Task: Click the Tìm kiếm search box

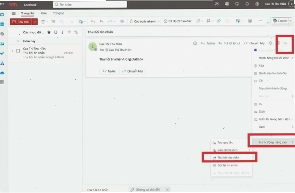Action: tap(90, 5)
